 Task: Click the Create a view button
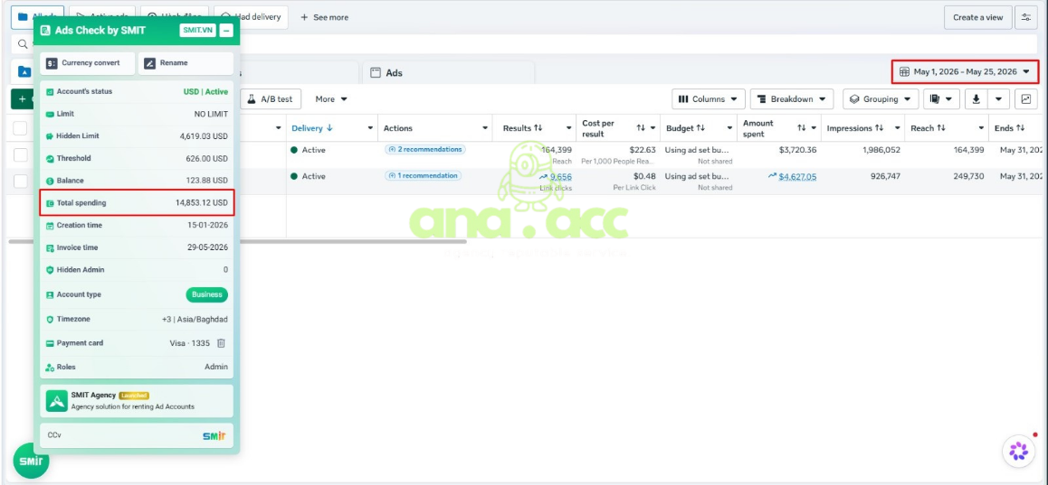click(x=977, y=17)
